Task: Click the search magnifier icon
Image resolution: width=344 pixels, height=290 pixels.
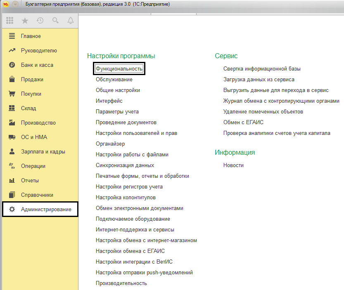Action: (55, 21)
